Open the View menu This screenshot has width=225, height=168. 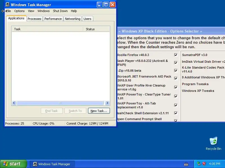[31, 11]
